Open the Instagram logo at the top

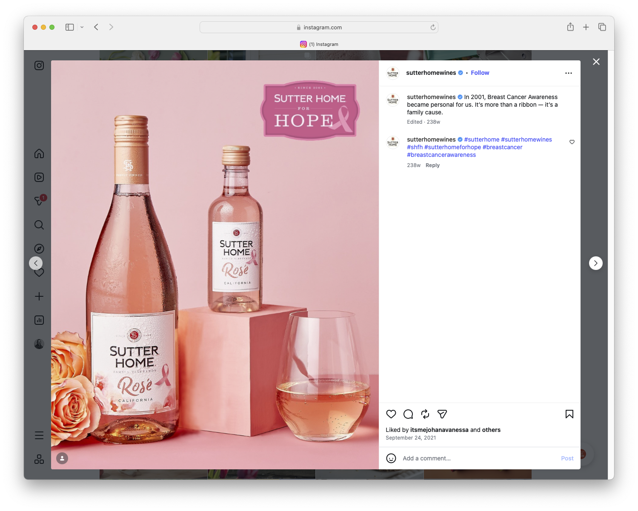tap(39, 65)
